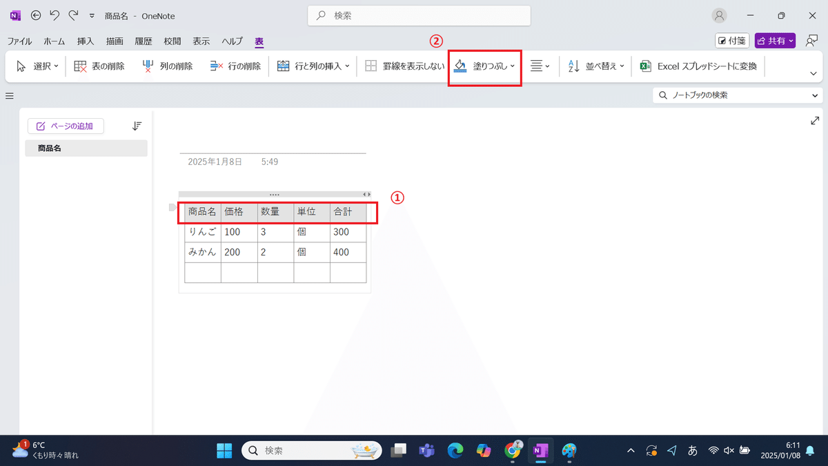This screenshot has width=828, height=466.
Task: Expand the ribbon options chevron
Action: click(812, 72)
